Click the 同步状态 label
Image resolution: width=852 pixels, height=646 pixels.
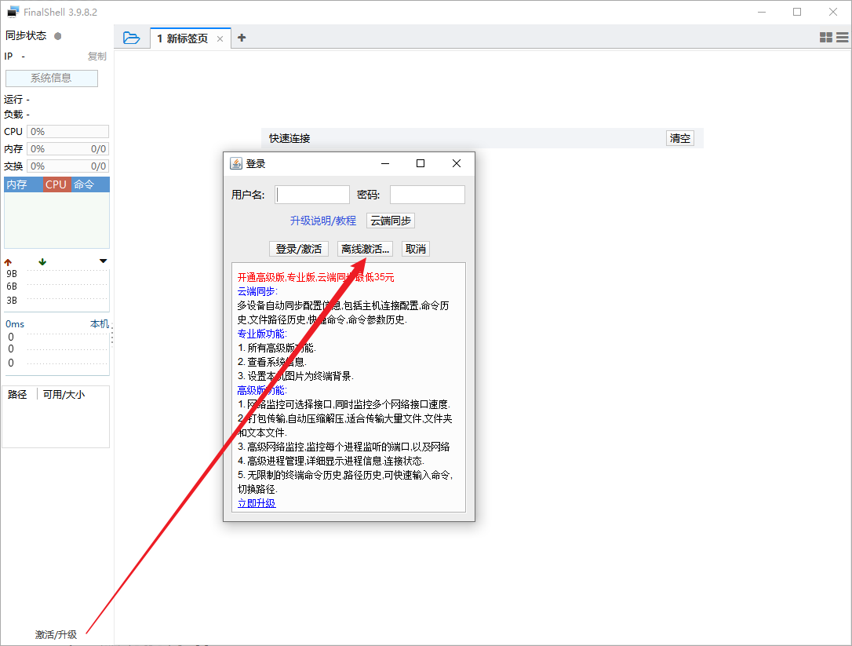pos(26,36)
